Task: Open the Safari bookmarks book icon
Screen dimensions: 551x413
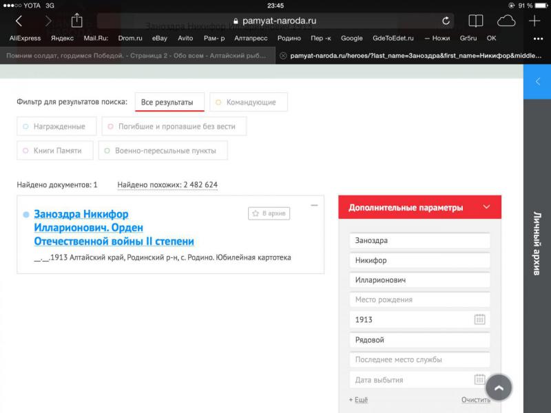Action: coord(475,21)
